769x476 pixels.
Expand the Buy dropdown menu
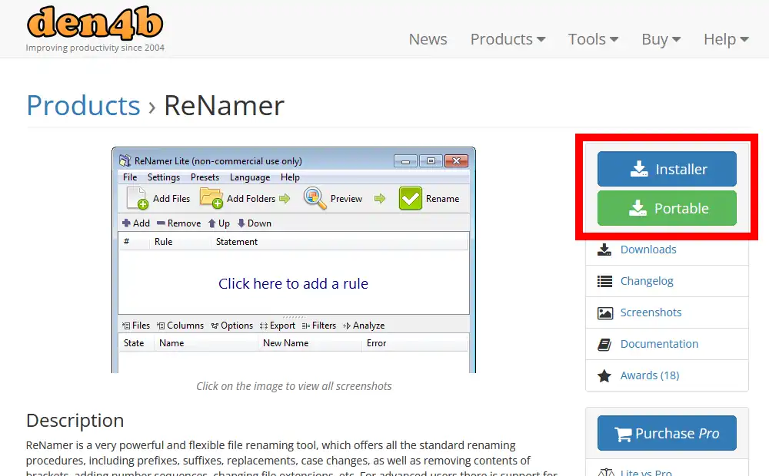tap(661, 39)
